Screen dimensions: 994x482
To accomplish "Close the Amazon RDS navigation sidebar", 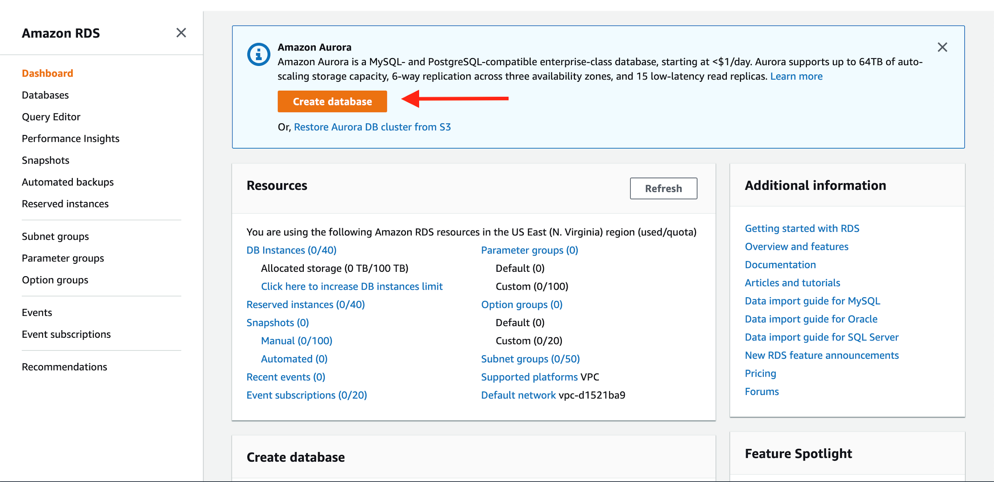I will click(181, 33).
